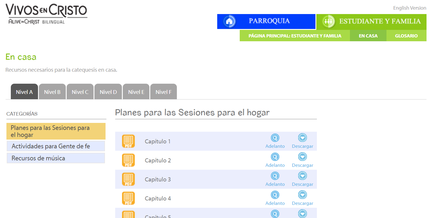
Task: Click the Adelanto preview icon for Capítulo 1
Action: (x=275, y=138)
